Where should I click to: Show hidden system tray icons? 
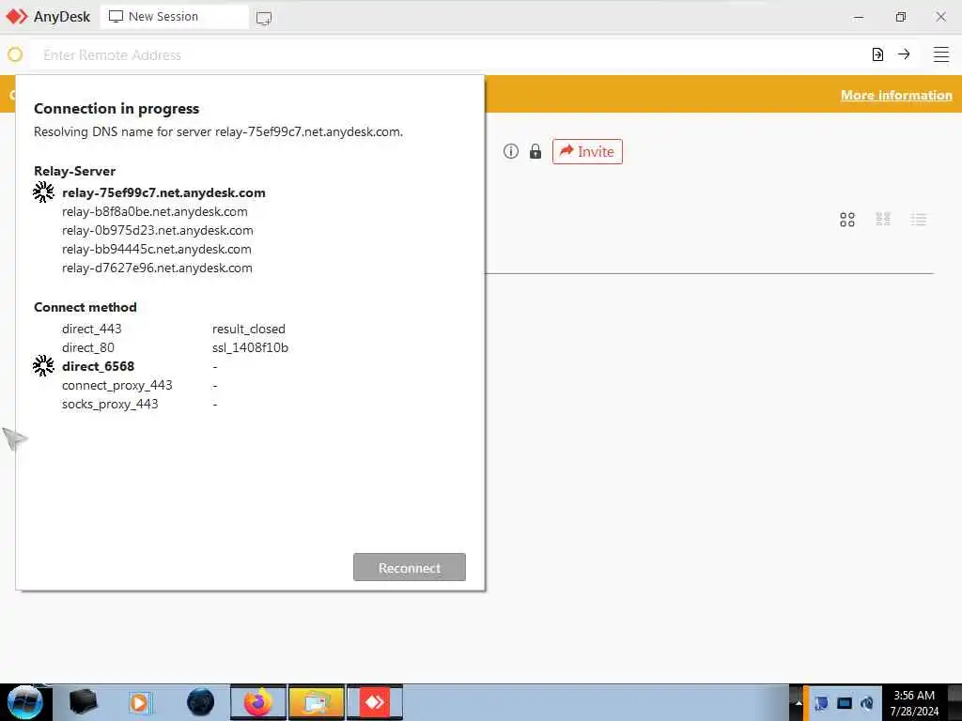pyautogui.click(x=799, y=702)
